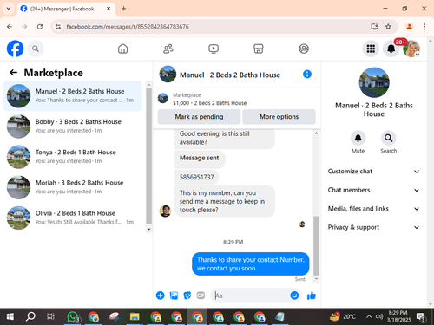Open the Facebook logo home link
The width and height of the screenshot is (434, 325).
tap(15, 49)
